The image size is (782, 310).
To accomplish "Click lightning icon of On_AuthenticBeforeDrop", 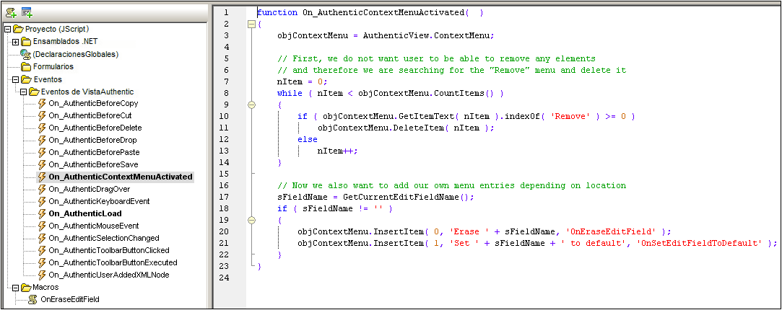I will click(x=42, y=140).
